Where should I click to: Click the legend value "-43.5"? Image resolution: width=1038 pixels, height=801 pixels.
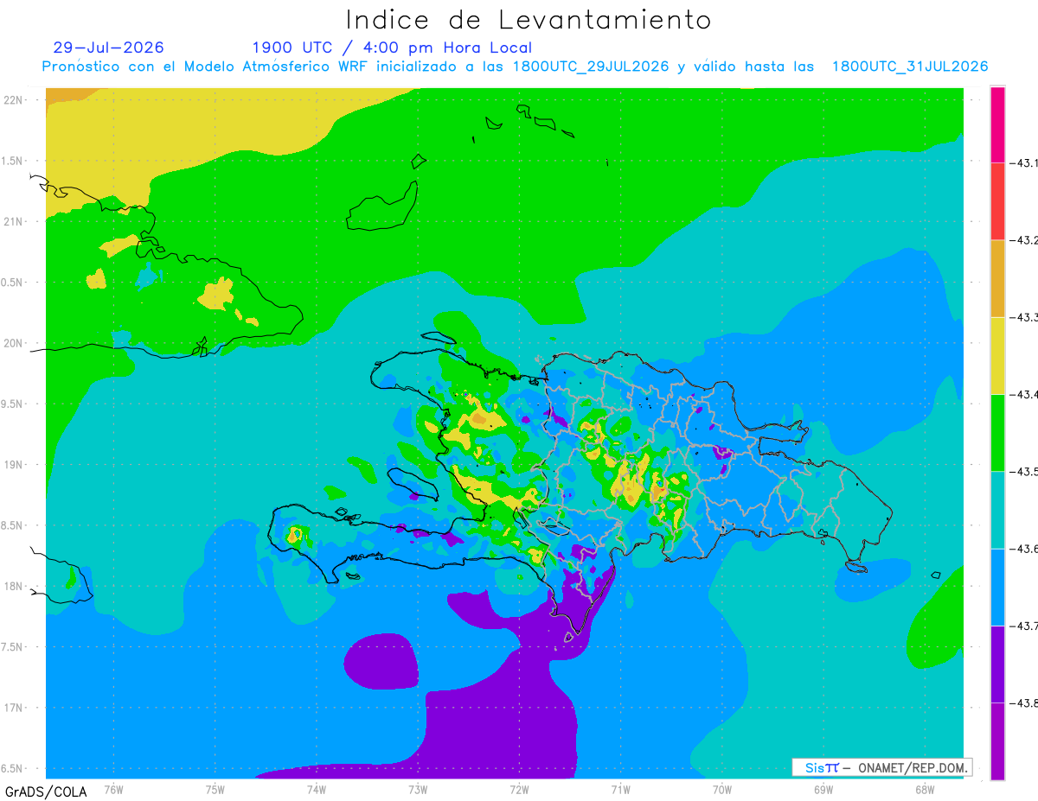coord(1024,471)
